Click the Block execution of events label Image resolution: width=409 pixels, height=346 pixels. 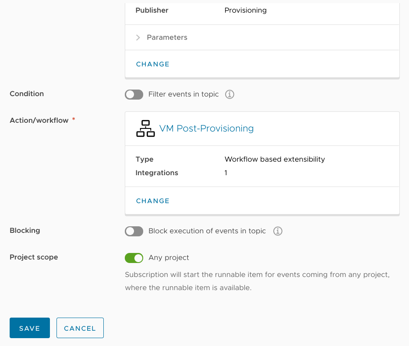tap(207, 231)
